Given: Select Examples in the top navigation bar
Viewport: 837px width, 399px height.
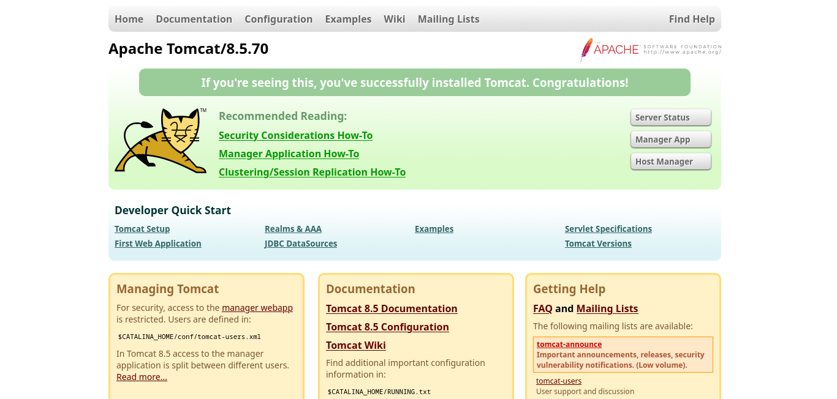Looking at the screenshot, I should click(348, 19).
